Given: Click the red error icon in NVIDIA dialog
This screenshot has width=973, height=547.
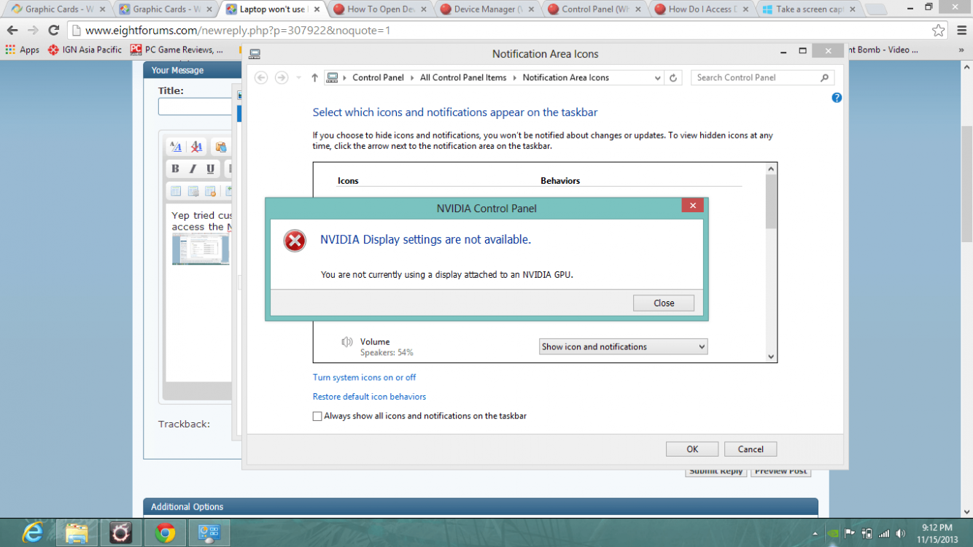Looking at the screenshot, I should coord(295,241).
